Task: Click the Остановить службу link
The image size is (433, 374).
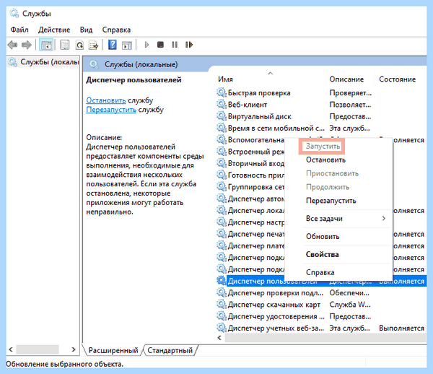Action: pyautogui.click(x=106, y=100)
